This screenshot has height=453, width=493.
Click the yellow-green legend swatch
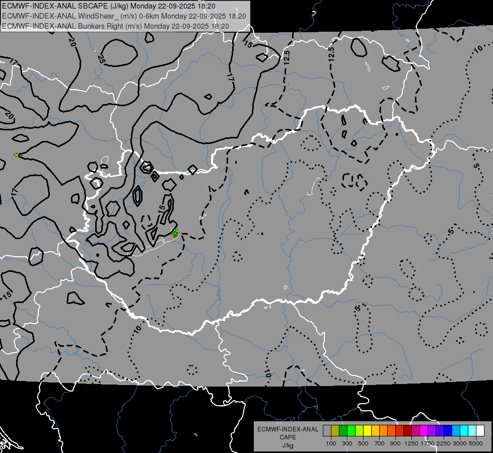(359, 431)
